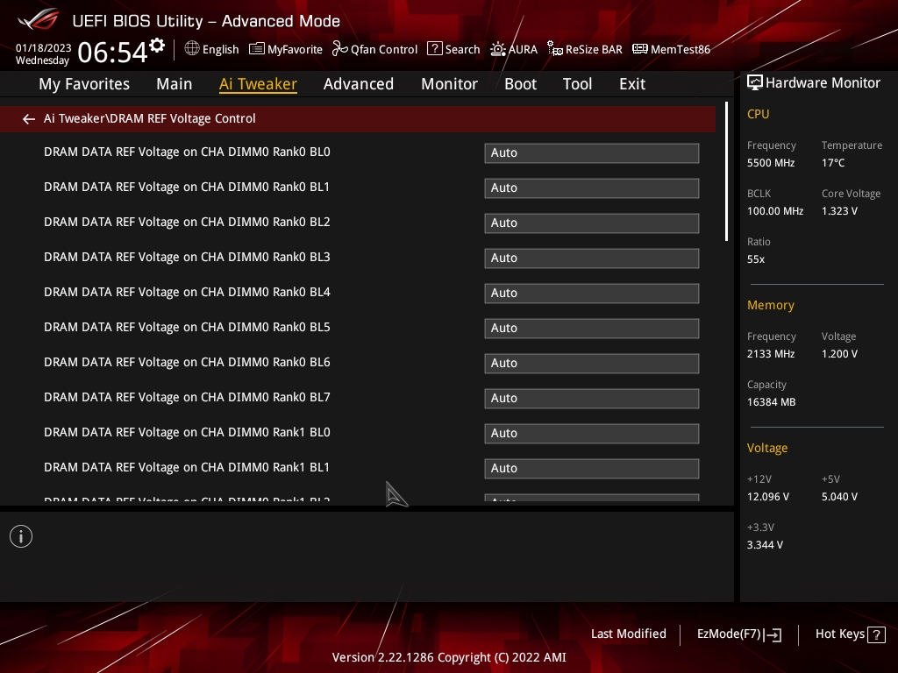Click the Hardware Monitor display icon

pos(755,83)
